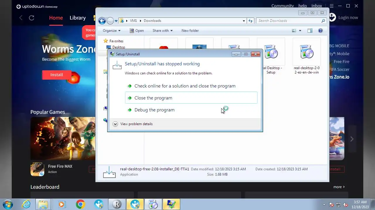Click the GameLoop reload icon
Screen dimensions: 375x210
pyautogui.click(x=32, y=18)
